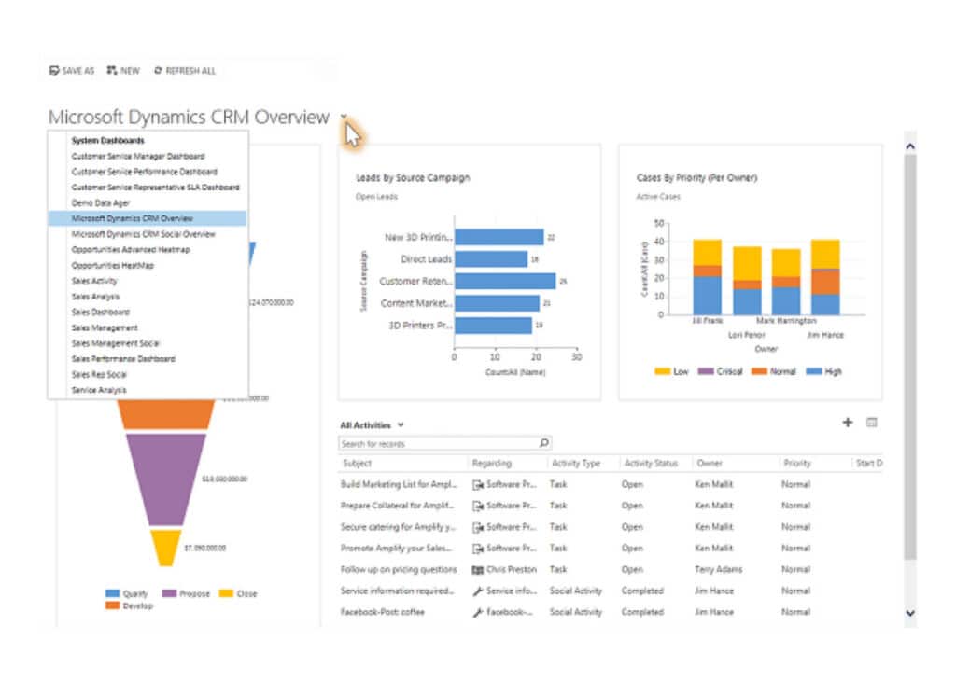The width and height of the screenshot is (956, 681).
Task: Create a new dashboard with NEW
Action: 123,71
